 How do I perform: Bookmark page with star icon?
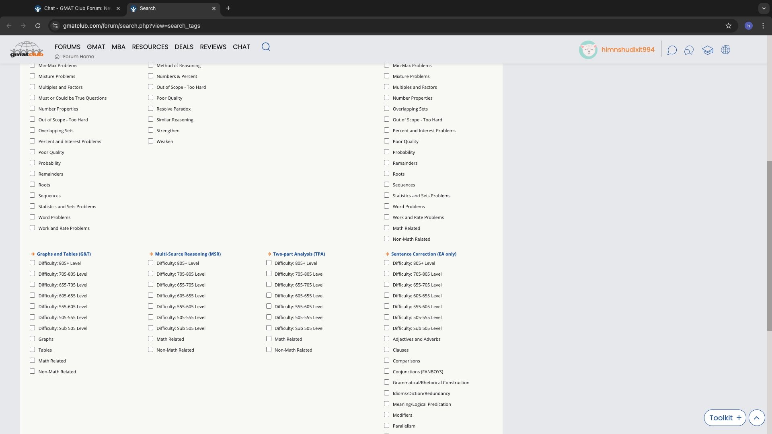click(x=728, y=26)
